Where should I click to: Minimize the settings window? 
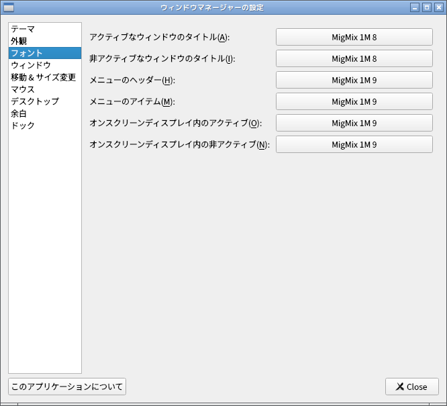pyautogui.click(x=415, y=7)
